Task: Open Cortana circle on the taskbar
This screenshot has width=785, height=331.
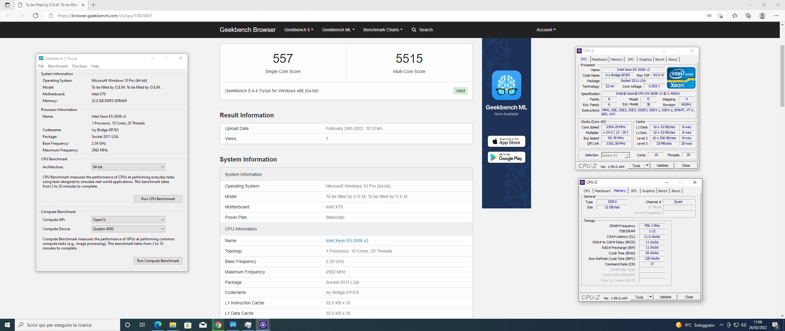Action: 128,325
